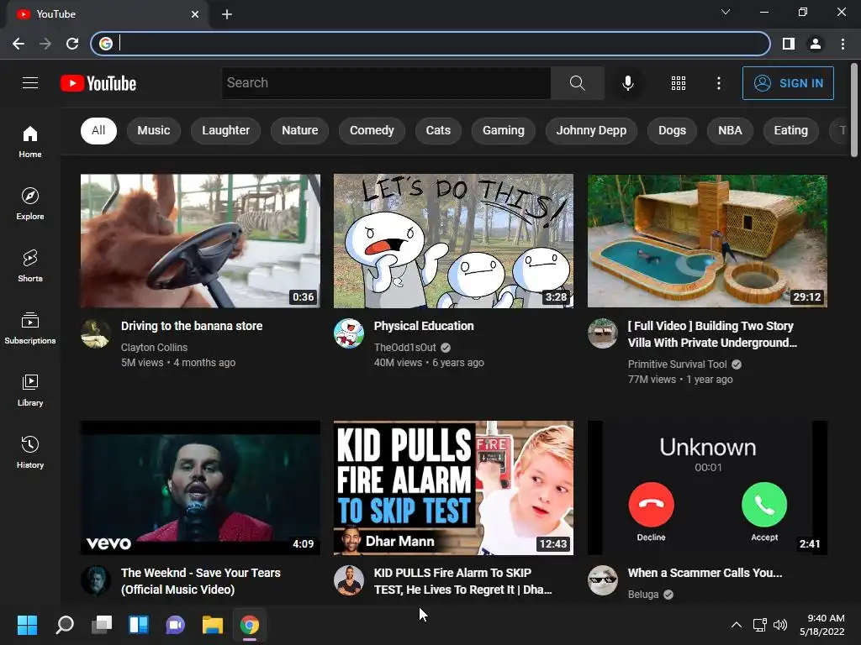Open Dhar Mann channel avatar
Viewport: 861px width, 645px height.
349,580
